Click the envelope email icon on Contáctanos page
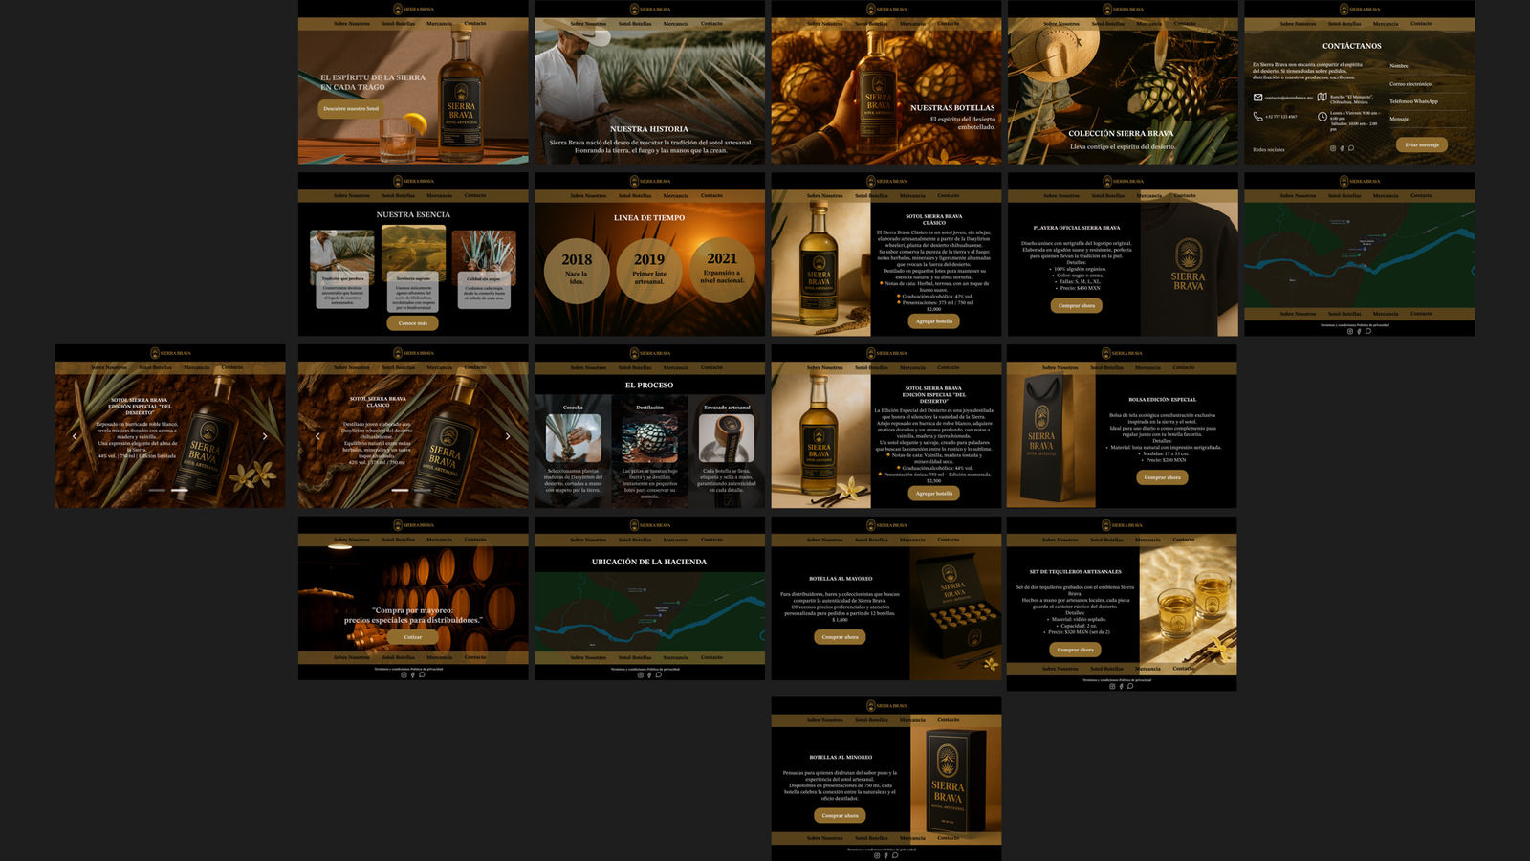This screenshot has width=1530, height=861. (x=1257, y=98)
